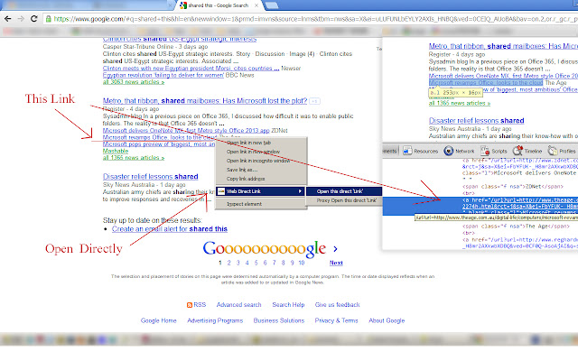Open 'Egyptian revolution failing to deliver for women' link
Viewport: 578px width, 361px height.
coord(163,75)
